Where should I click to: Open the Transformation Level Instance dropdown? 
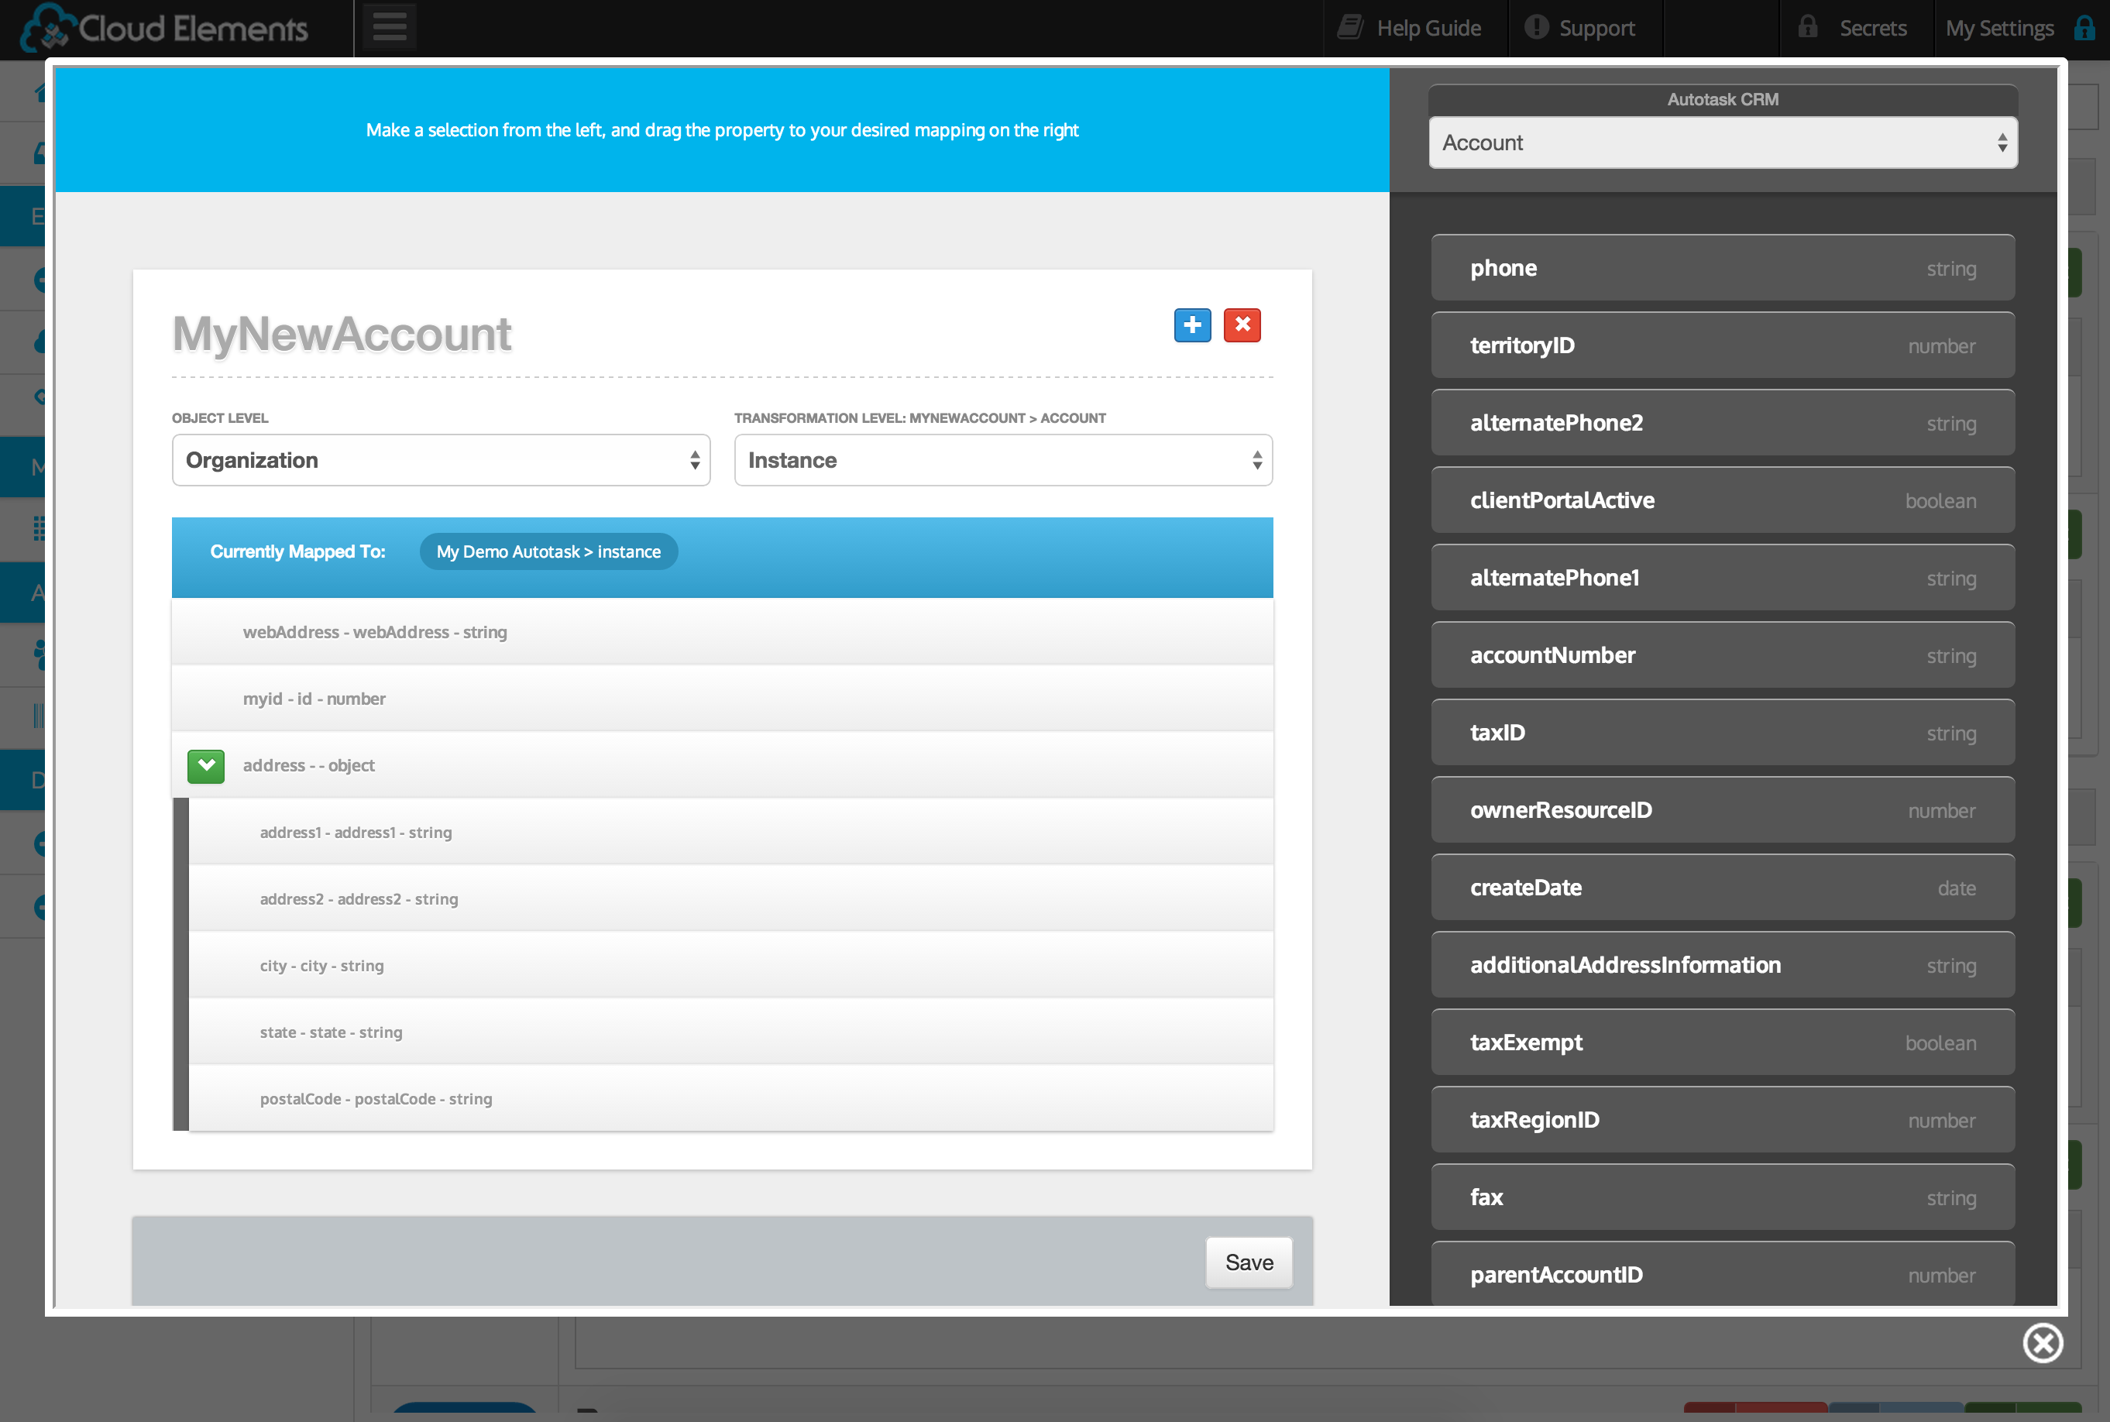click(x=1003, y=460)
